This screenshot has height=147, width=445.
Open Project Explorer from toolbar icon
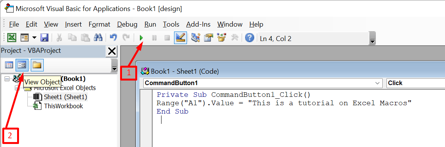click(196, 38)
